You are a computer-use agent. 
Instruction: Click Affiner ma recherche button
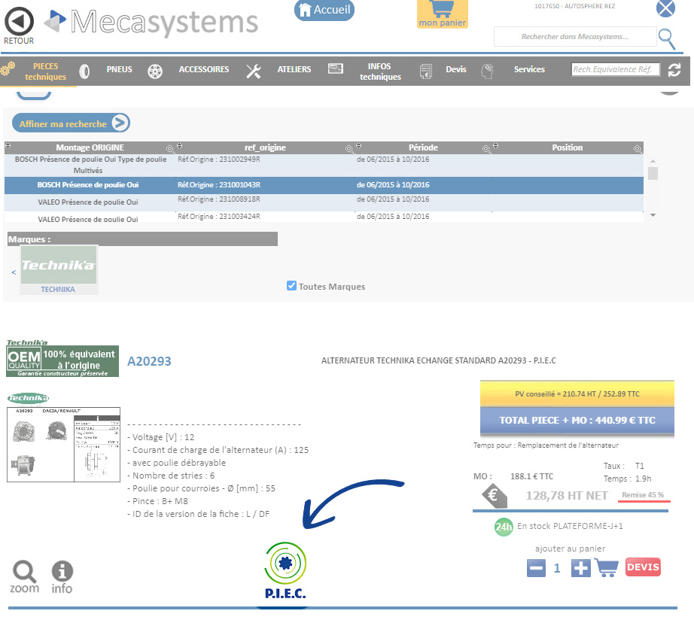(71, 123)
